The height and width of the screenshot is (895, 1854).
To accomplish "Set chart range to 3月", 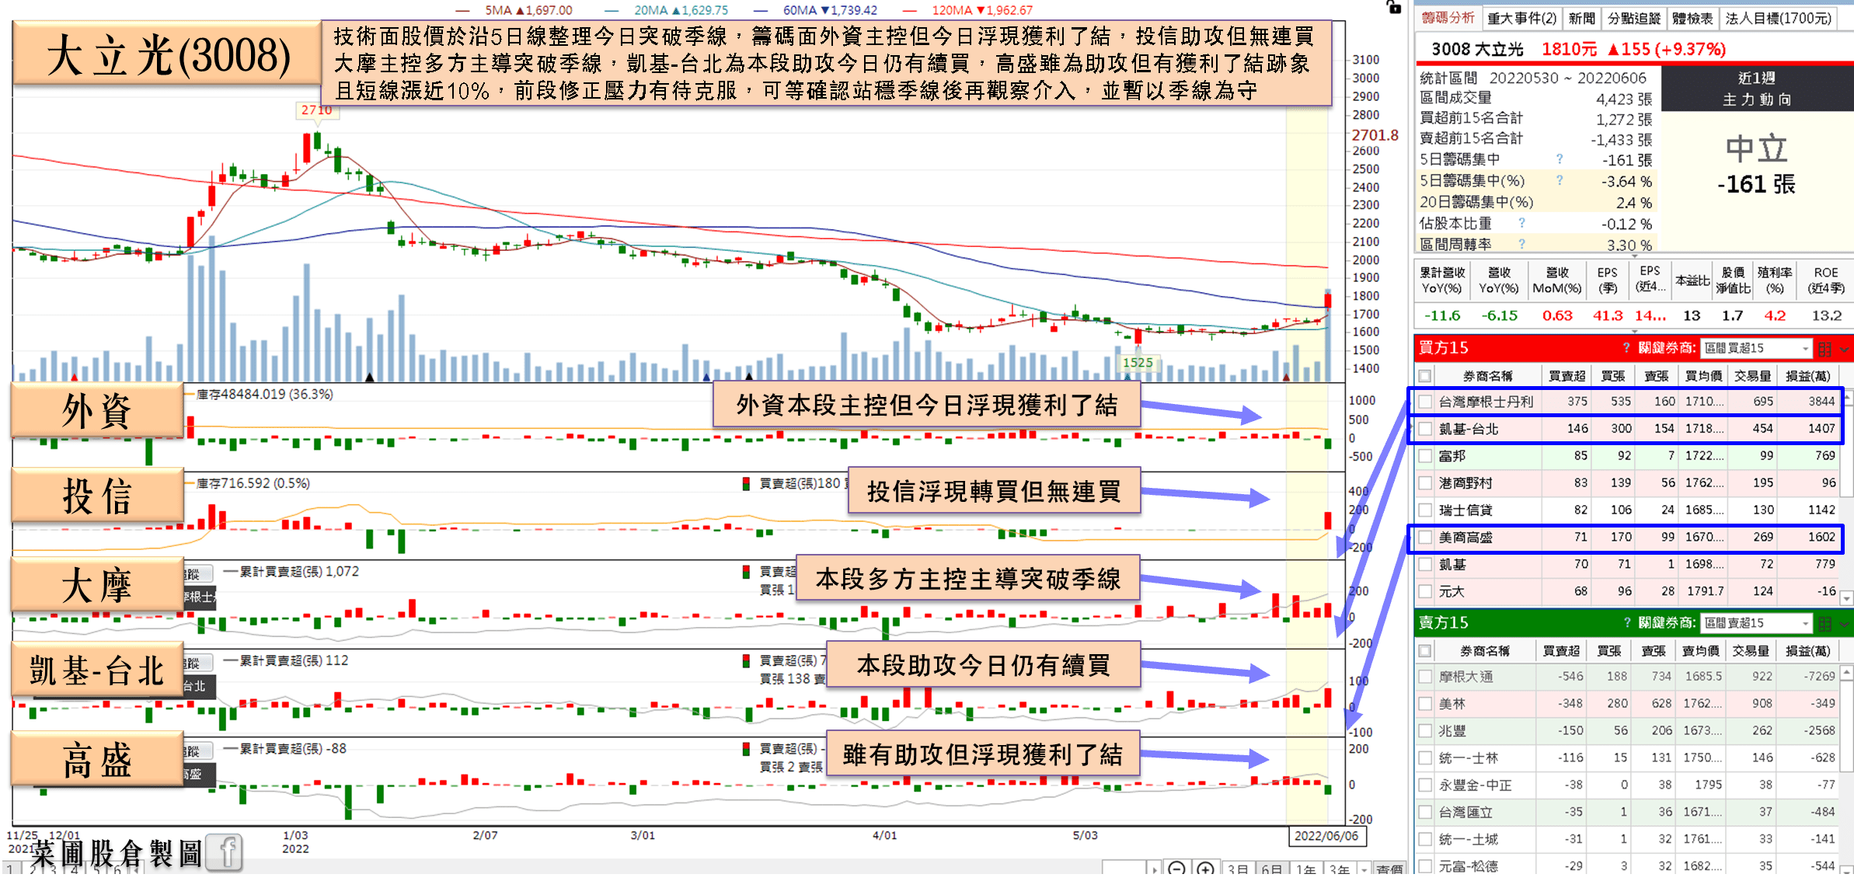I will pyautogui.click(x=1238, y=869).
